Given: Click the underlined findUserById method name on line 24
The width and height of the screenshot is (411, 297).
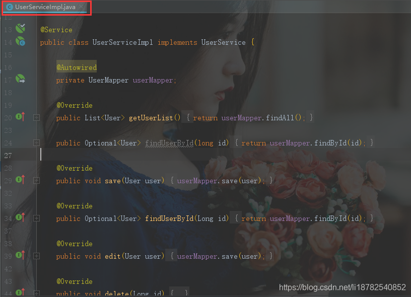Looking at the screenshot, I should 169,143.
